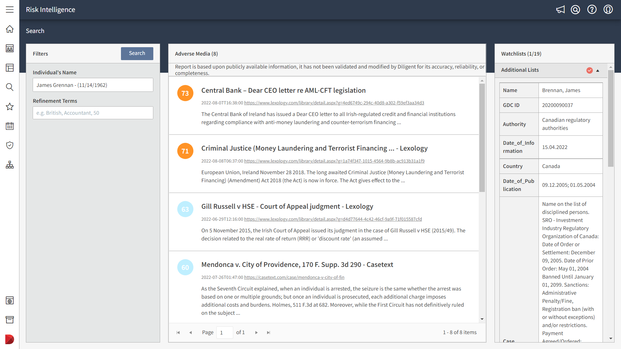Click the Adverse Media scroll down arrow
Screen dimensions: 621x349
(482, 319)
